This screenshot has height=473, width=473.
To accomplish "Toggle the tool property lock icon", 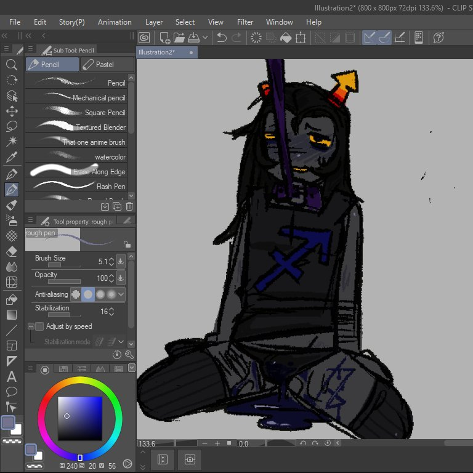I will pyautogui.click(x=127, y=244).
